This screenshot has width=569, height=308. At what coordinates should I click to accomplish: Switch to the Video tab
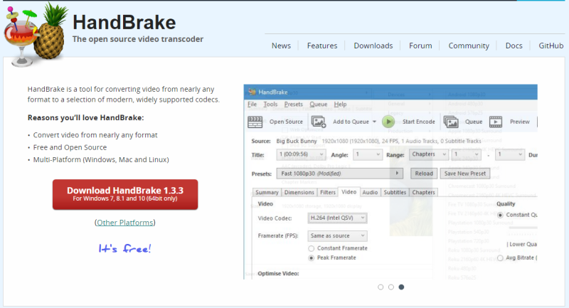click(349, 192)
